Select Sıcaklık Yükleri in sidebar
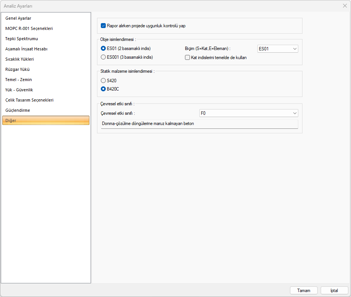The width and height of the screenshot is (351, 297). click(20, 59)
